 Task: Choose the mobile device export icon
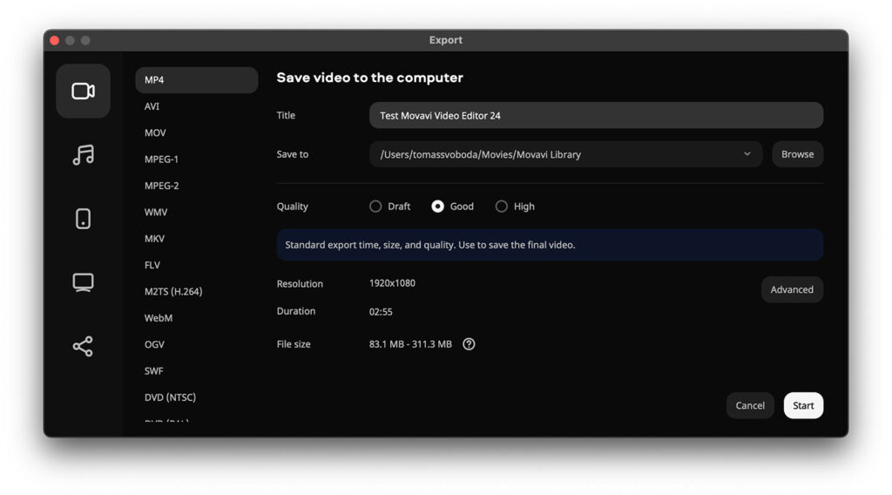tap(83, 219)
